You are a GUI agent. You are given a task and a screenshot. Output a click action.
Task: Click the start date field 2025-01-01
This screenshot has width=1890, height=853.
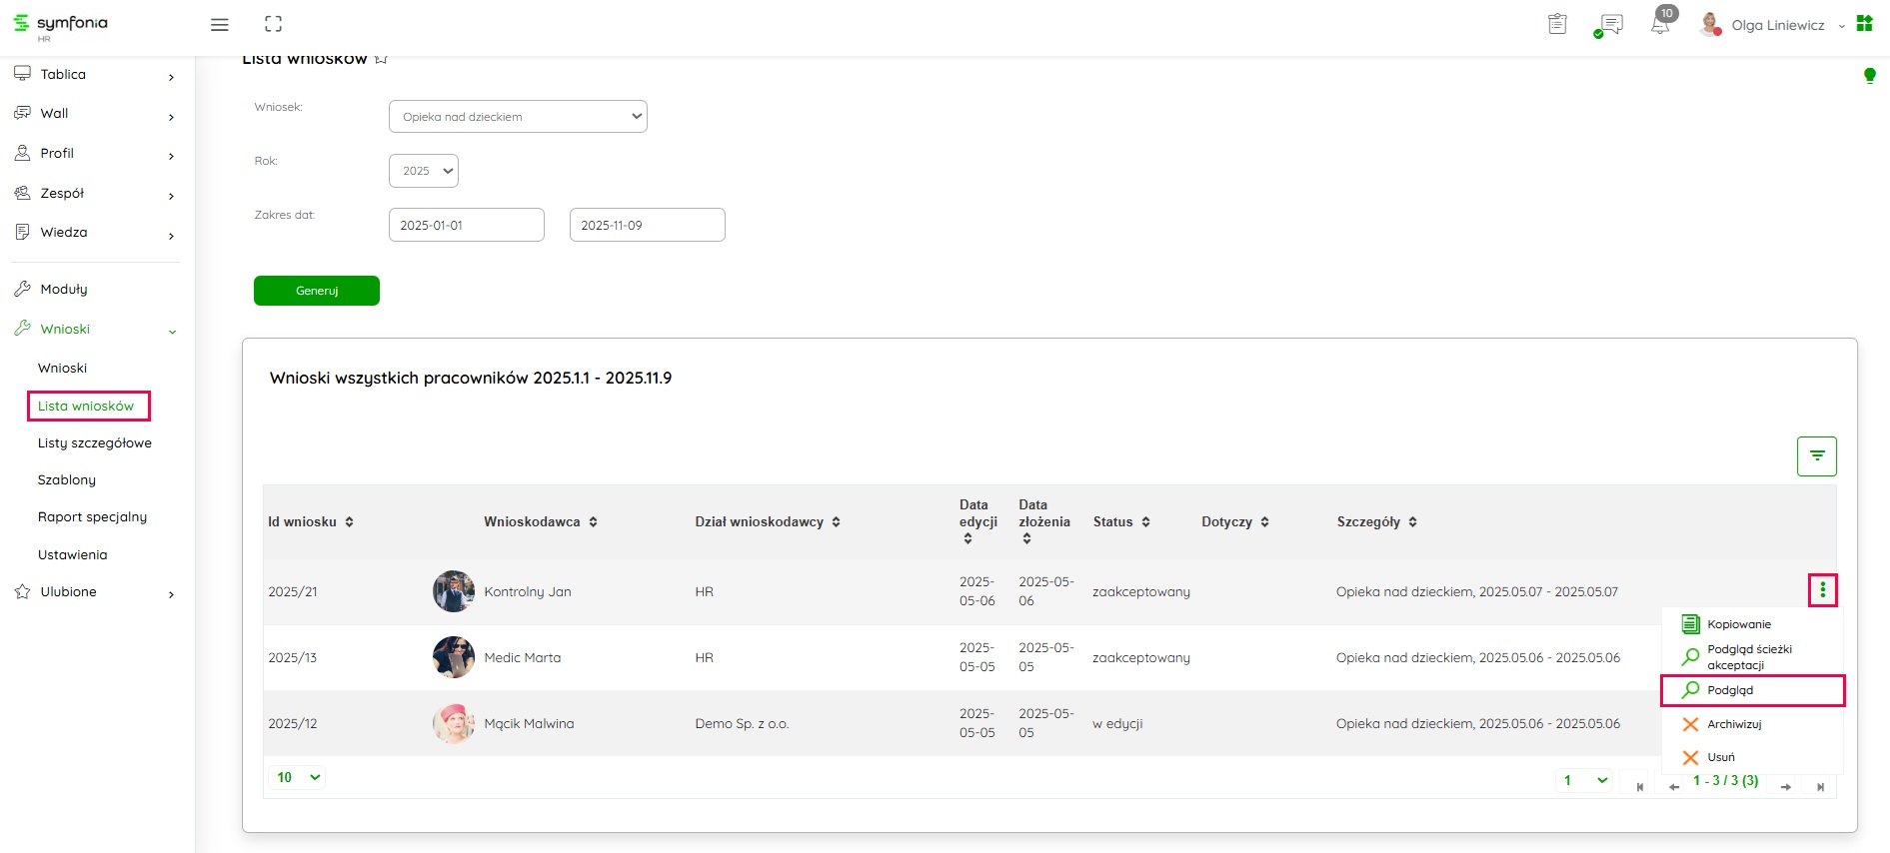pyautogui.click(x=466, y=225)
